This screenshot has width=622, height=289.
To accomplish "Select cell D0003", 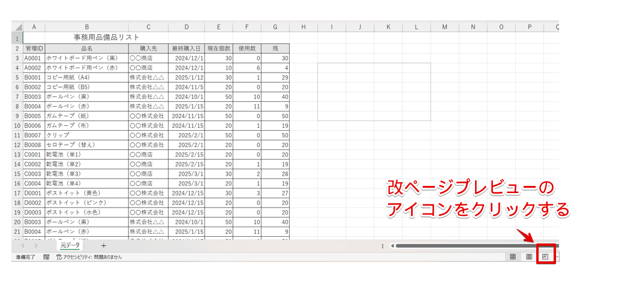I will pos(34,212).
